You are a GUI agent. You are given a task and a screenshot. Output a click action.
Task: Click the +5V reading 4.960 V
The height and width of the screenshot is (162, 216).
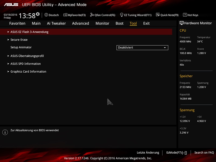tap(201, 121)
